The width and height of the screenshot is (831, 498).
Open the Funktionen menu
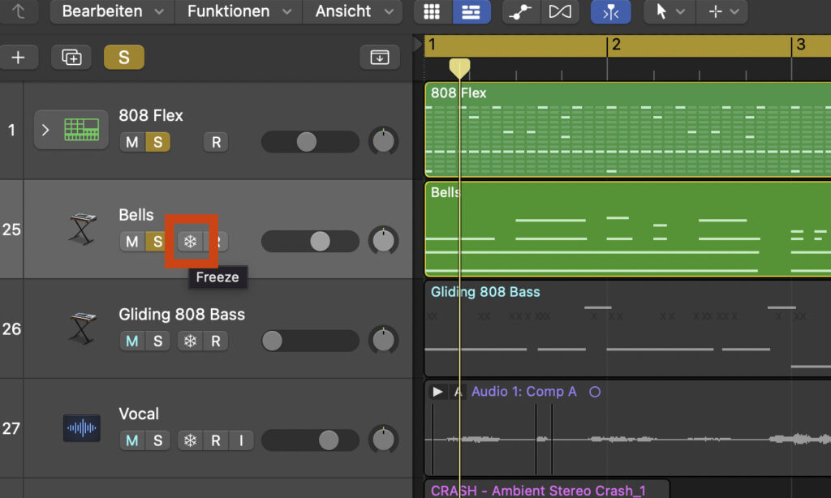[239, 11]
